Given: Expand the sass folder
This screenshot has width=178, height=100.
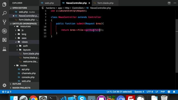Looking at the screenshot, I should click(24, 38).
